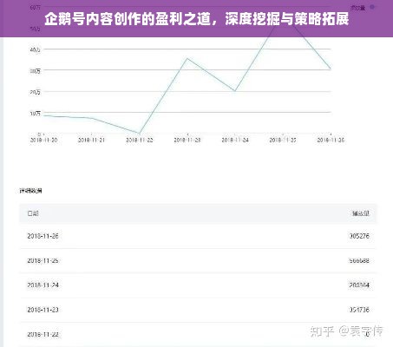Click the 播放量 column header in the table
The image size is (393, 347).
[361, 213]
